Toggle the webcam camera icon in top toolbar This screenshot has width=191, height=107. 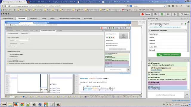(156, 14)
